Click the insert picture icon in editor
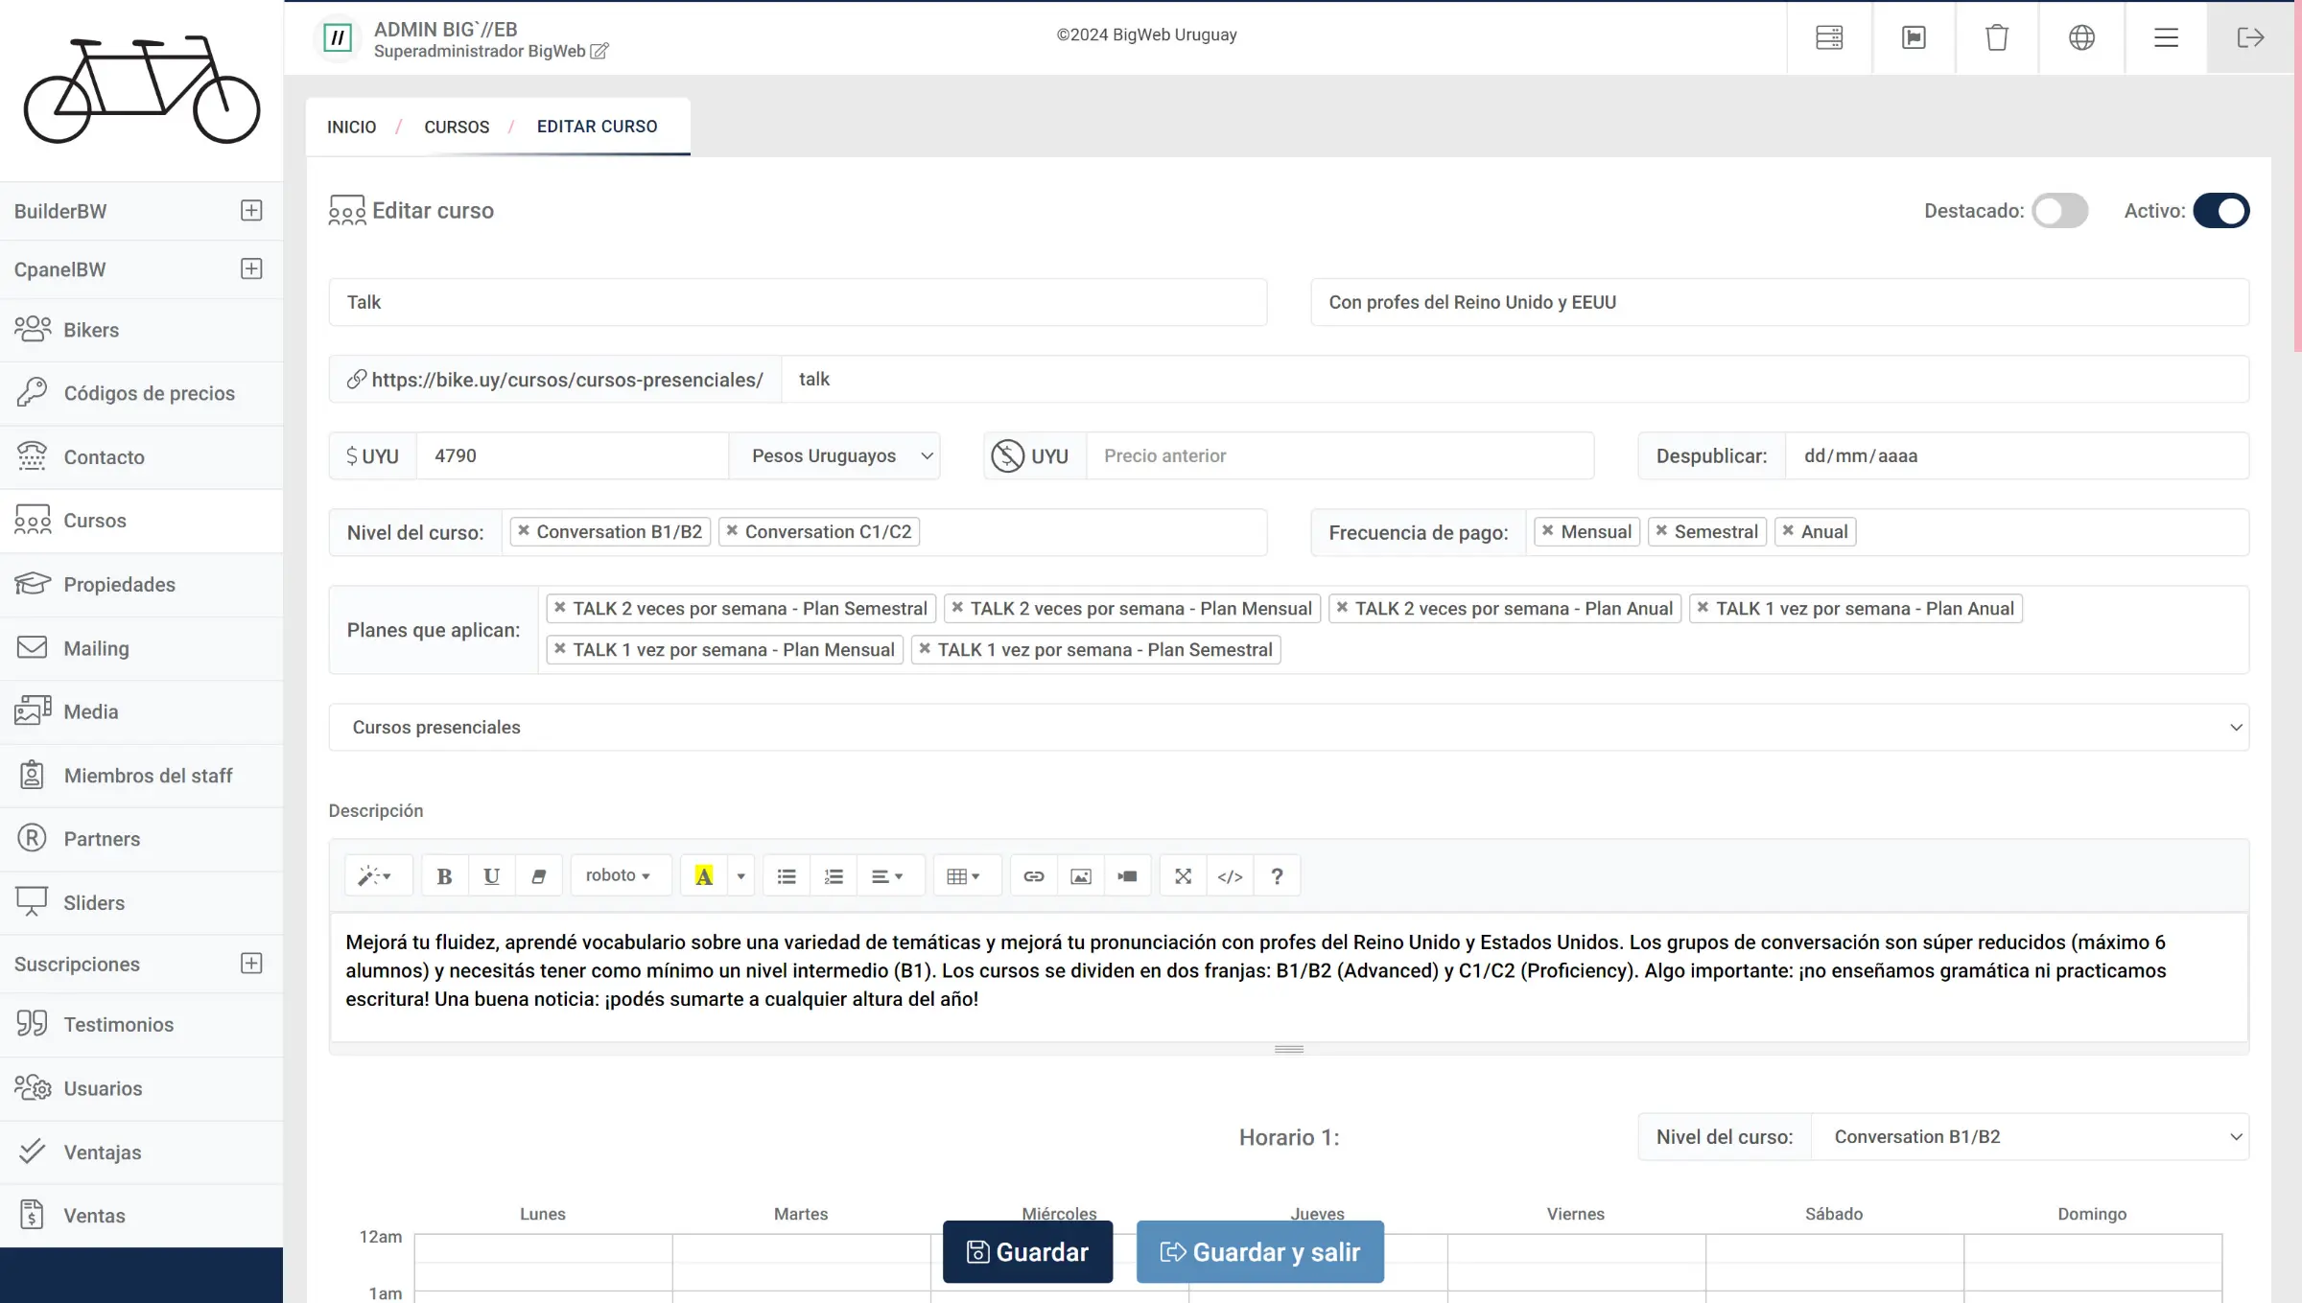Screen dimensions: 2302x1303 pos(1081,876)
